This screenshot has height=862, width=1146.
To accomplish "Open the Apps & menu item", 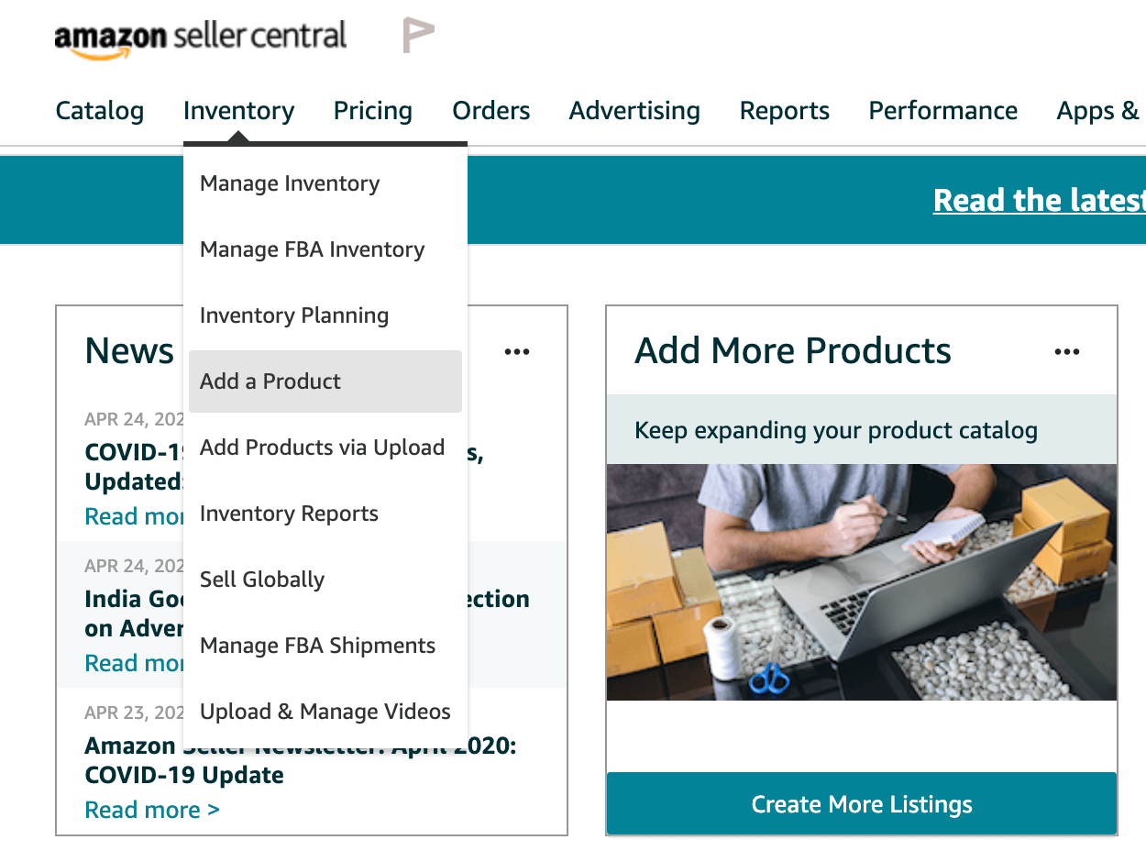I will 1098,111.
